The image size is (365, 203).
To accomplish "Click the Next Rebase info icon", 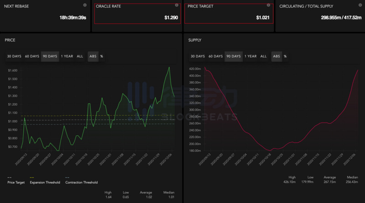I will coord(85,5).
